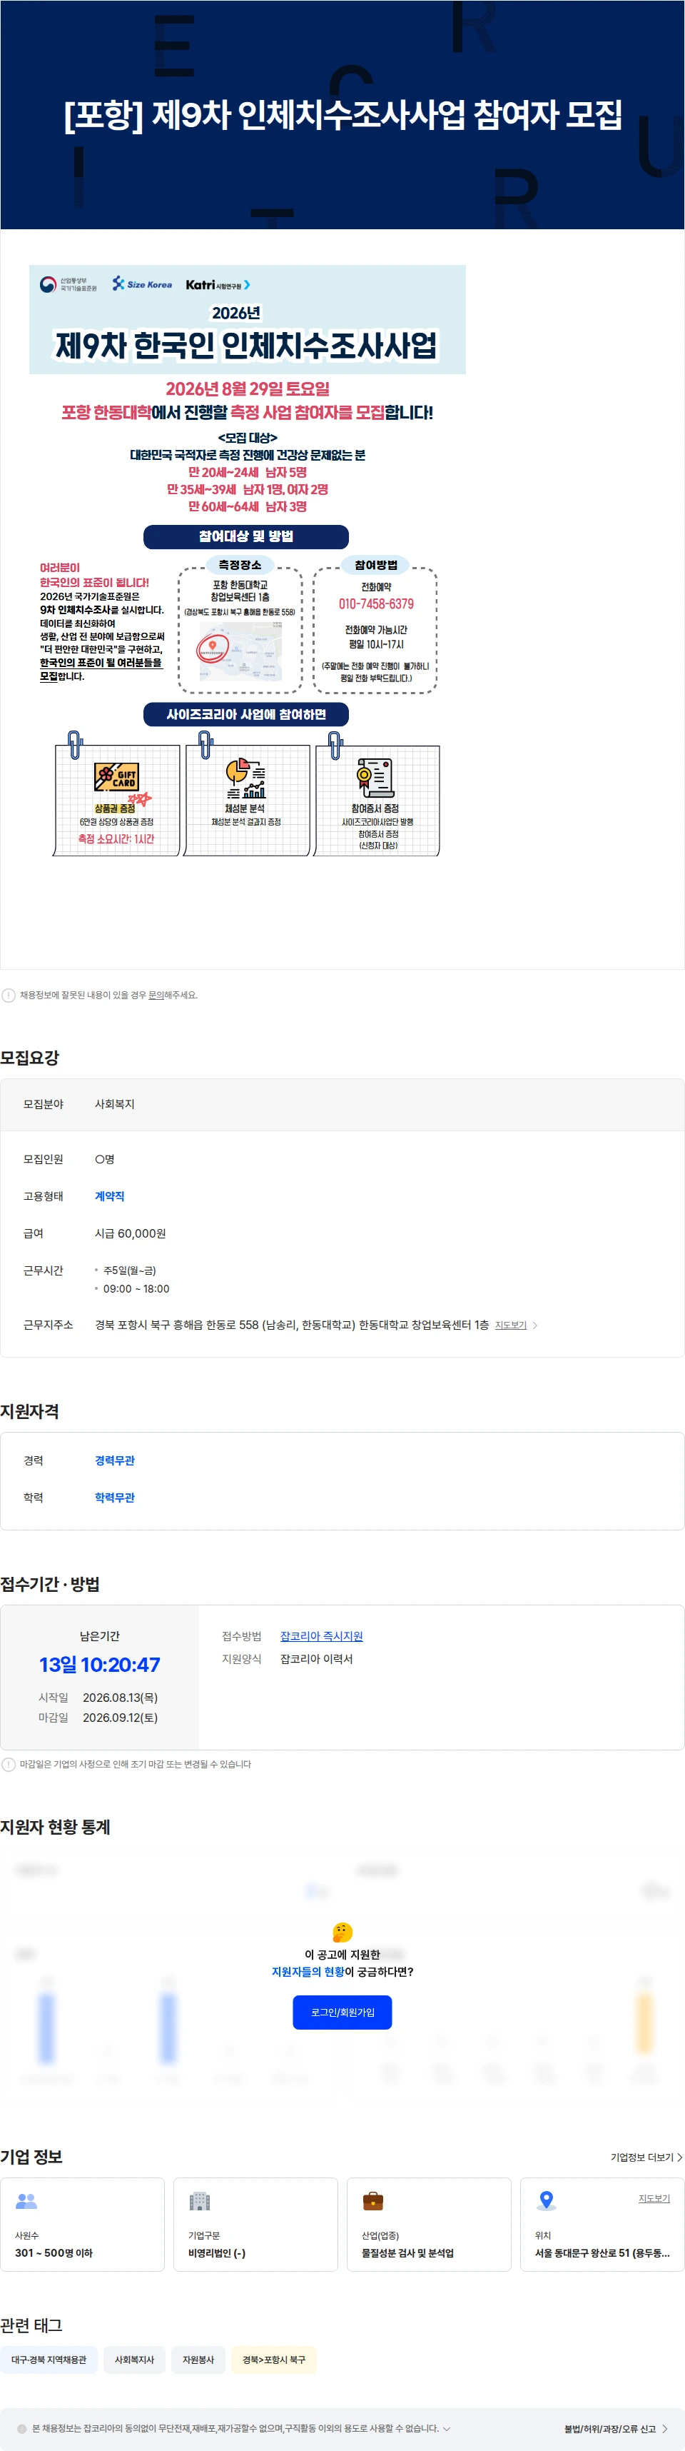Viewport: 685px width, 2451px height.
Task: Click the chevron of 기업정보 더보기
Action: coord(679,2157)
